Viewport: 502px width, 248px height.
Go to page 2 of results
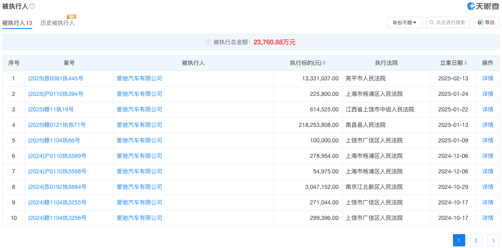coord(476,240)
